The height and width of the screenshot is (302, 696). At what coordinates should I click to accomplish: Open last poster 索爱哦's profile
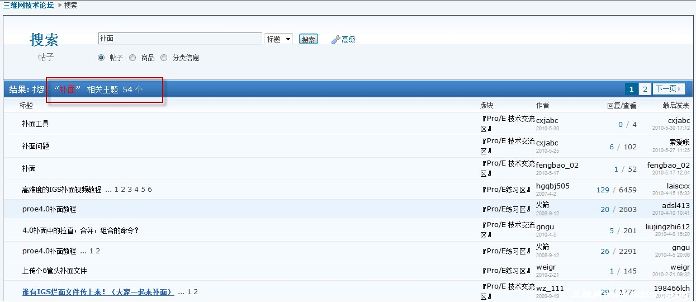coord(680,142)
